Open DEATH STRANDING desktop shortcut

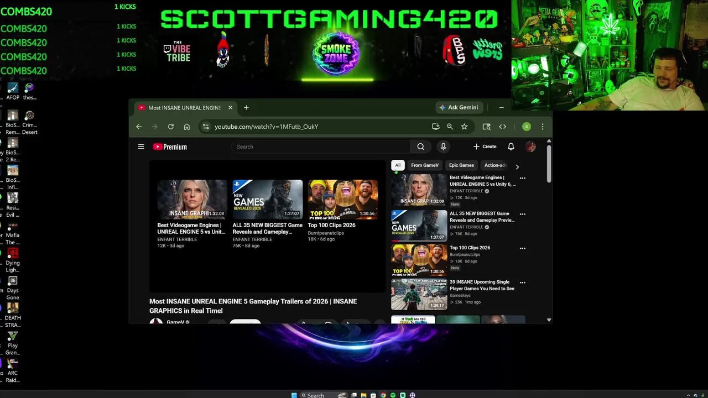pos(13,316)
